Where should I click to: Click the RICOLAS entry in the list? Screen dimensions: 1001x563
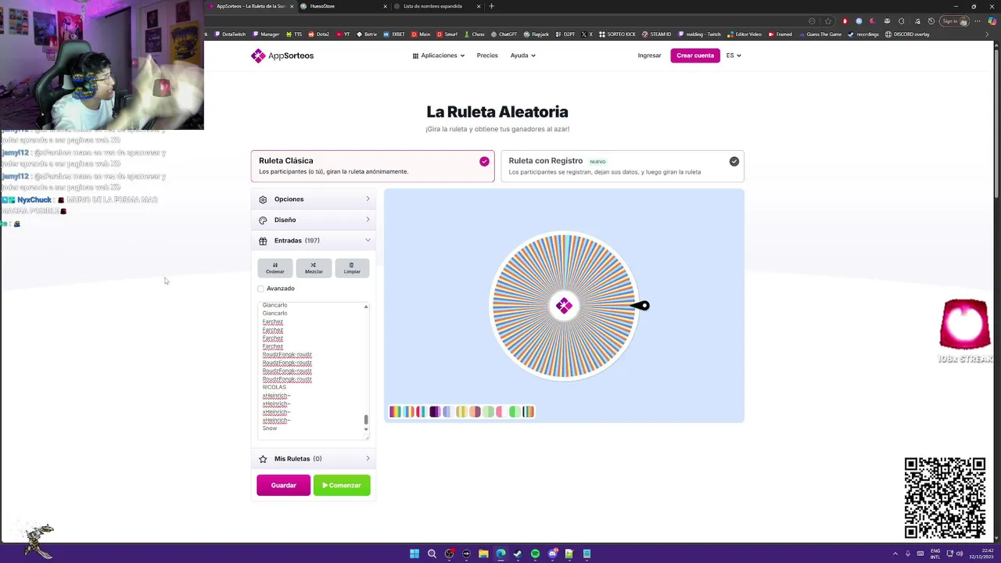[x=274, y=388]
